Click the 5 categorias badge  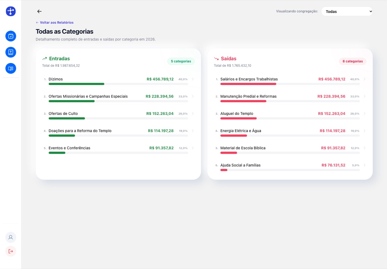(181, 61)
